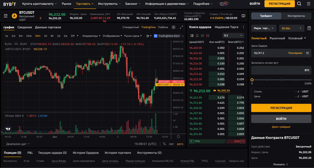
Task: Switch to Recent Trades (Недавние Торги) tab
Action: coord(227,27)
